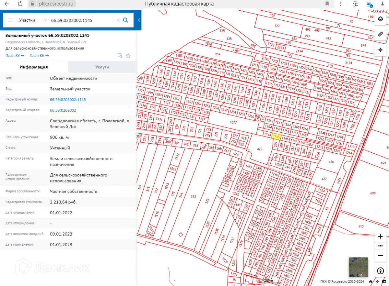
Task: Clear the search field with X
Action: point(118,20)
